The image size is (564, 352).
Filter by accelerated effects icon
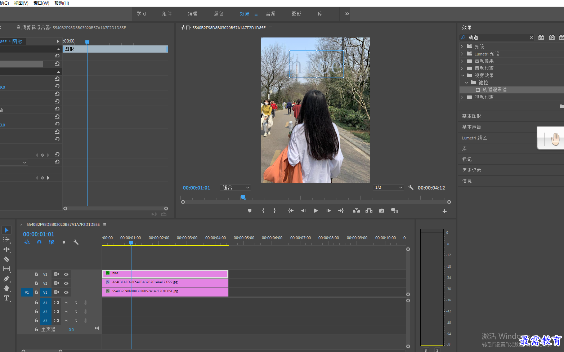coord(541,37)
